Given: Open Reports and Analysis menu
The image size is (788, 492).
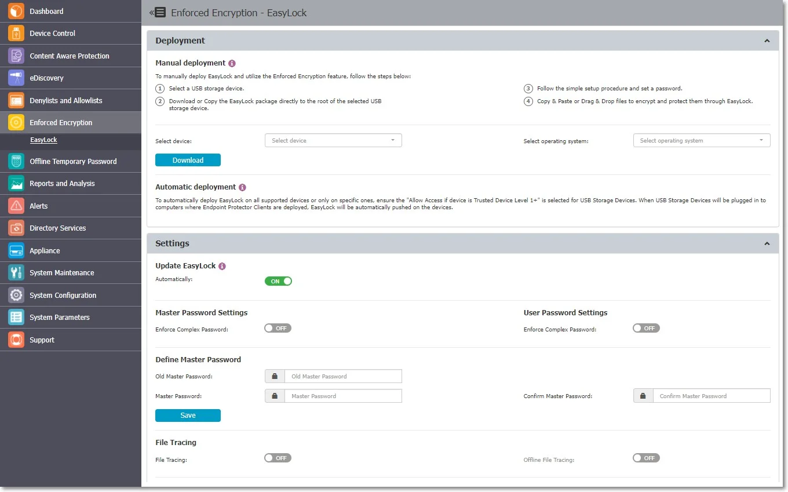Looking at the screenshot, I should pyautogui.click(x=71, y=184).
